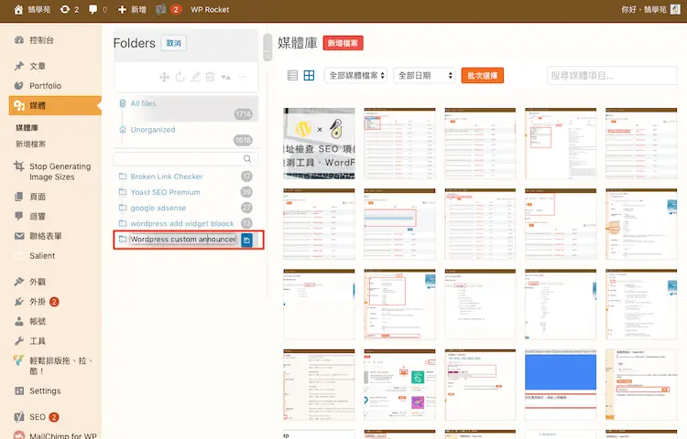Click the red 新增檔案 button beside 媒體庫

tap(343, 43)
